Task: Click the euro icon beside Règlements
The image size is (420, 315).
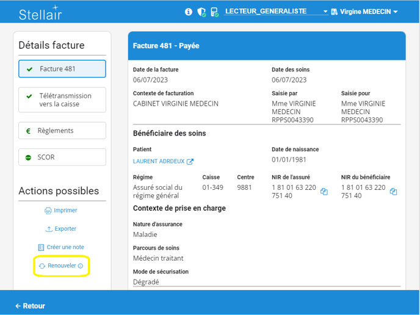Action: (x=28, y=131)
